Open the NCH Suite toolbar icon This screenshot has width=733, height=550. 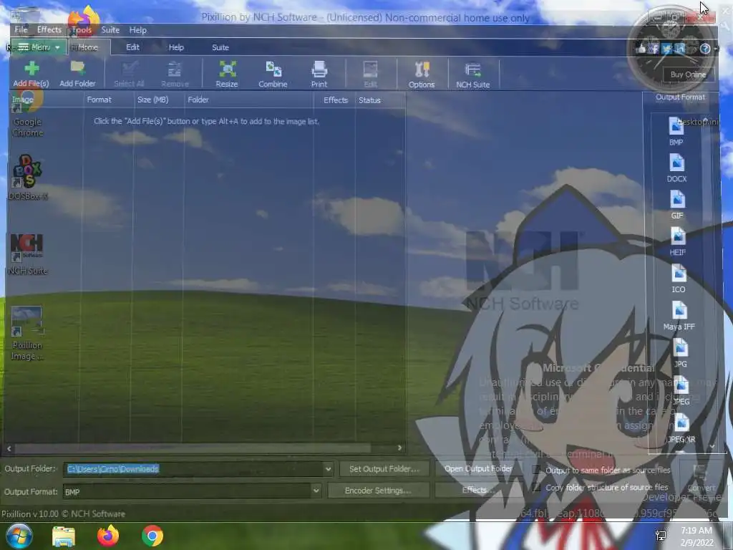472,69
